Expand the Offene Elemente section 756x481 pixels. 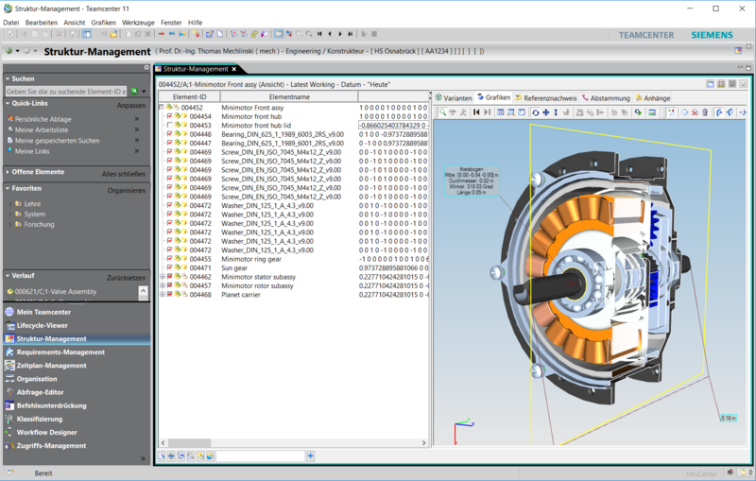[x=8, y=172]
